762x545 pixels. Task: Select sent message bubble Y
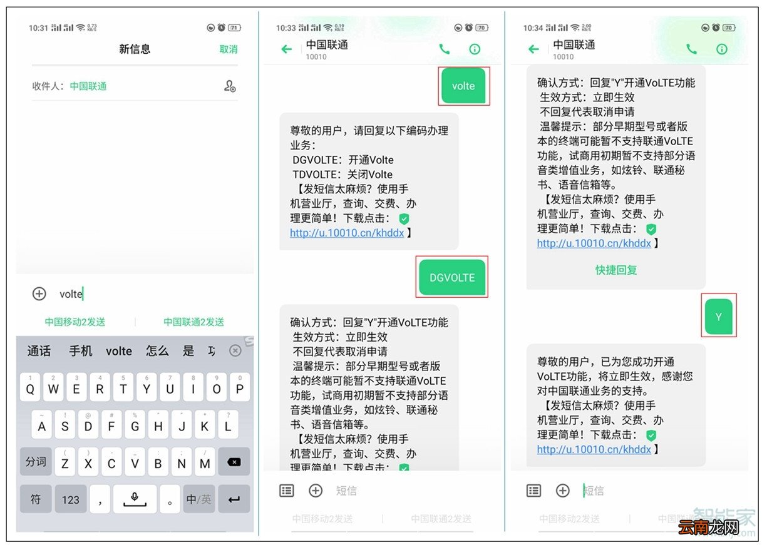click(718, 317)
